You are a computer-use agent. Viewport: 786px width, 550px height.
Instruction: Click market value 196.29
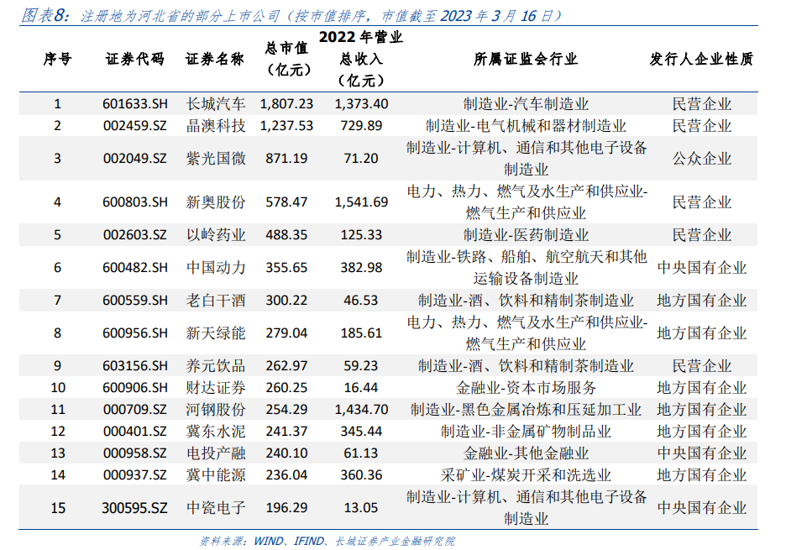[x=286, y=508]
